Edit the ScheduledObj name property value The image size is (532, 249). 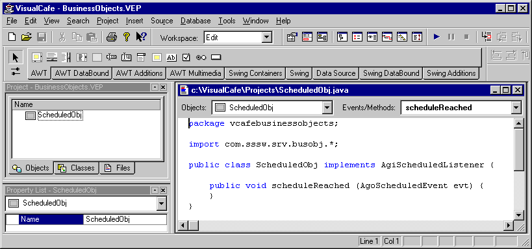[125, 219]
